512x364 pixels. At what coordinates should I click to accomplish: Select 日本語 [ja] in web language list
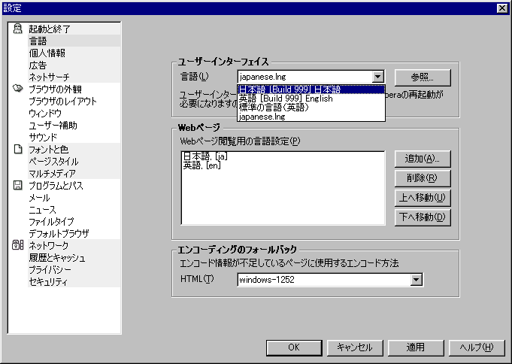(204, 156)
